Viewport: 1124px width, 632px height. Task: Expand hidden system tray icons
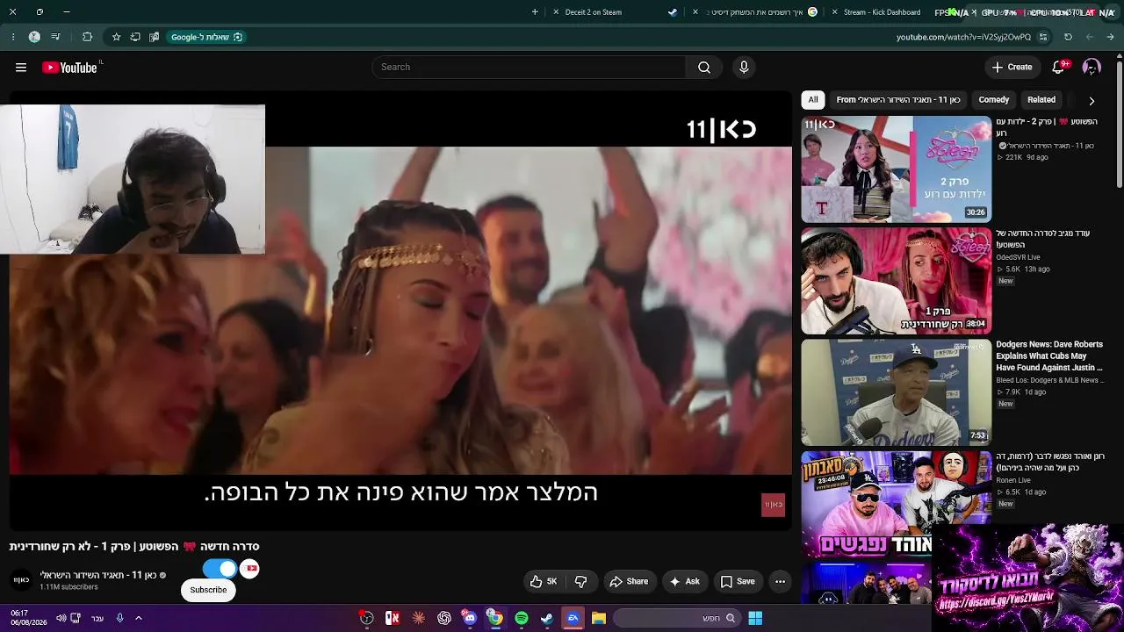(x=138, y=618)
